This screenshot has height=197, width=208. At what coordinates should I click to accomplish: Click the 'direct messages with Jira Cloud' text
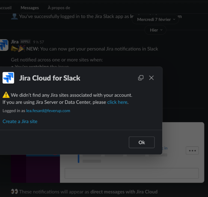coord(124,192)
